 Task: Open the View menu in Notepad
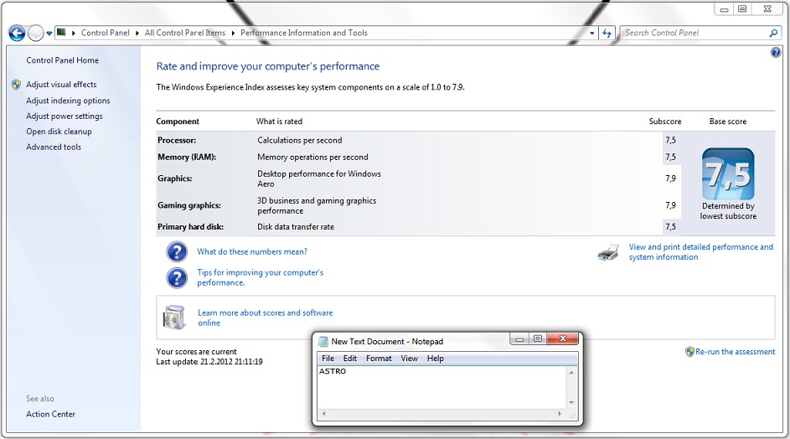pyautogui.click(x=409, y=359)
